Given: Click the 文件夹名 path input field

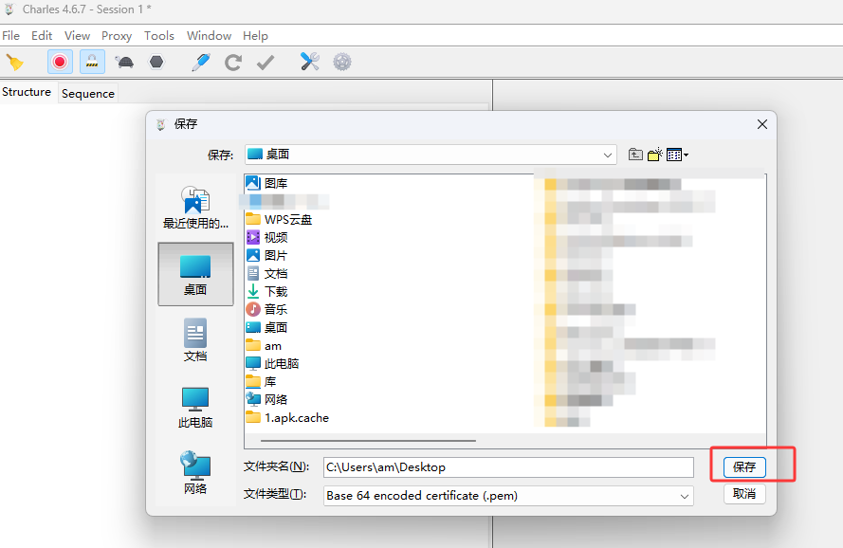Looking at the screenshot, I should click(508, 467).
